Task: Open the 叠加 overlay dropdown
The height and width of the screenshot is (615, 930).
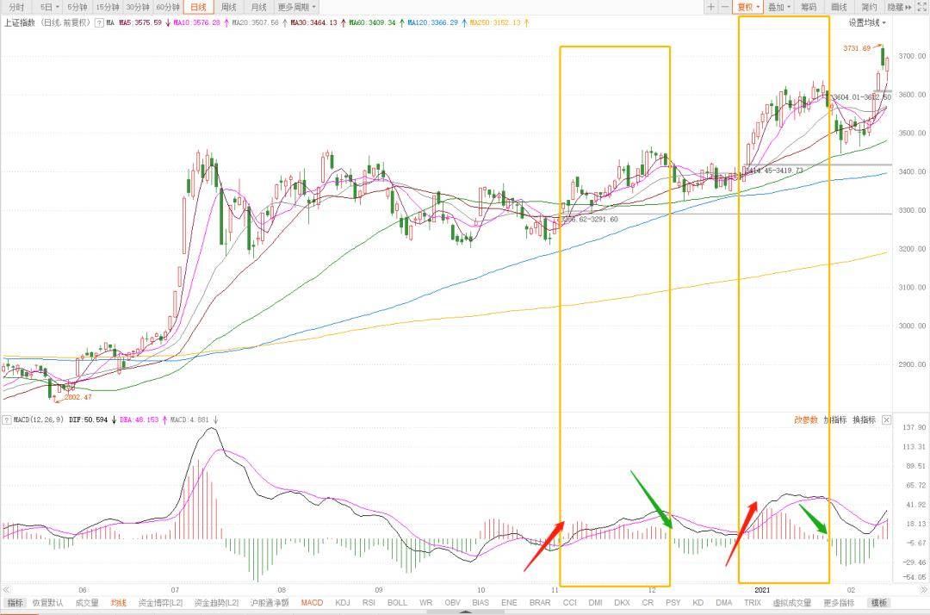Action: point(778,7)
